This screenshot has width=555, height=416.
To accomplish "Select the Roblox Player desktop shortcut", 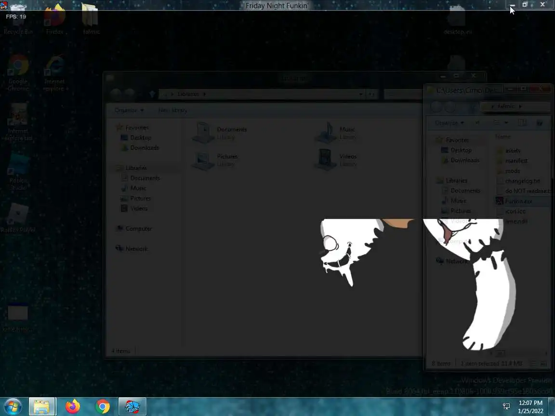I will coord(18,219).
